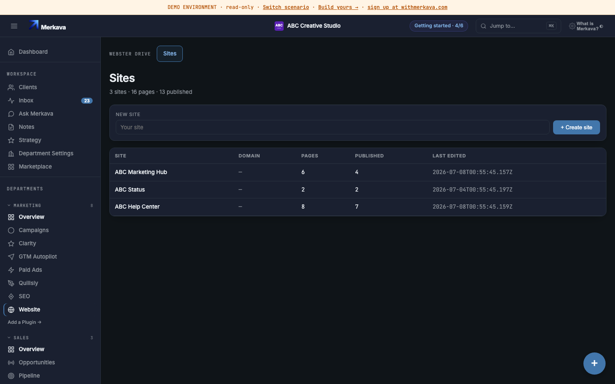Image resolution: width=615 pixels, height=384 pixels.
Task: Click ABC Help Center last edited timestamp
Action: point(472,207)
